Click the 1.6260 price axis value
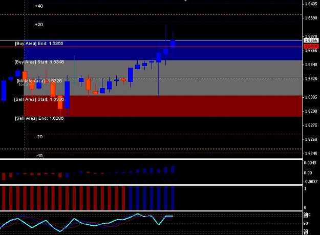Viewport: 320px width, 235px height. 311,139
